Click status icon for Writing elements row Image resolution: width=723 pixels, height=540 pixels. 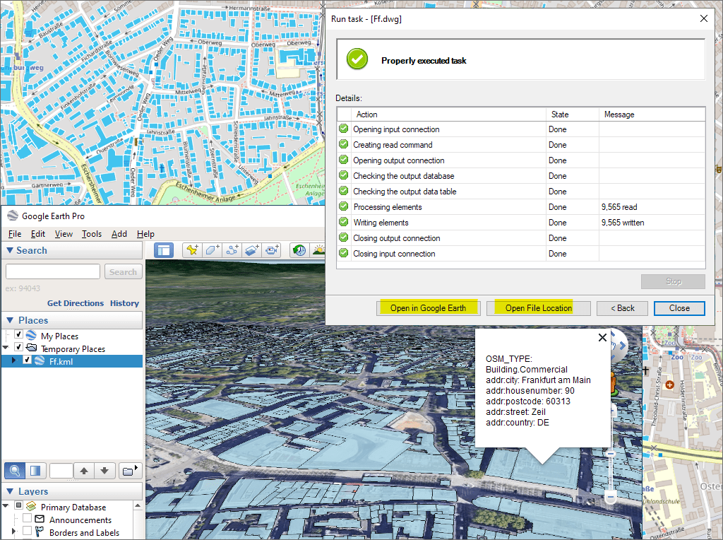click(344, 222)
